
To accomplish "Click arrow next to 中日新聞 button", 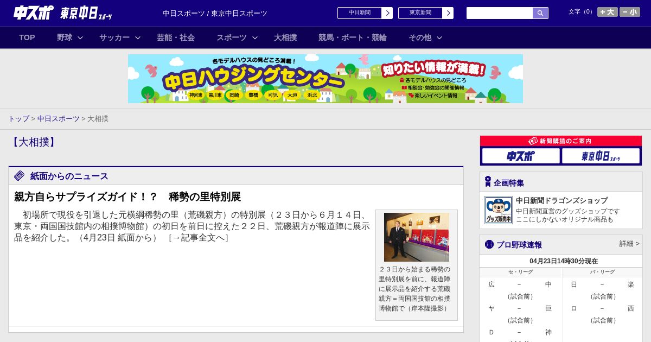I will coord(387,13).
